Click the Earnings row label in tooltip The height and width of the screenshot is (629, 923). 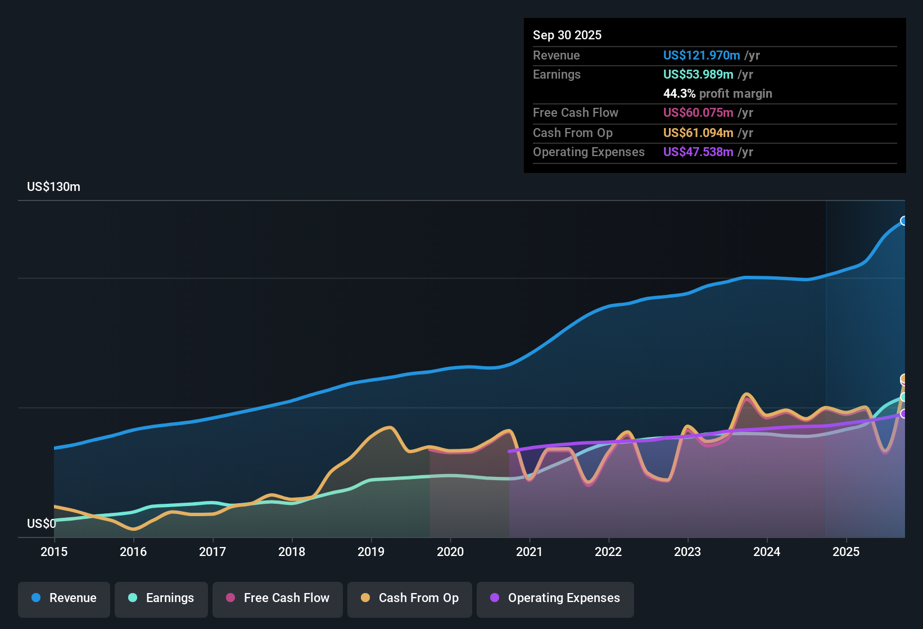(556, 74)
